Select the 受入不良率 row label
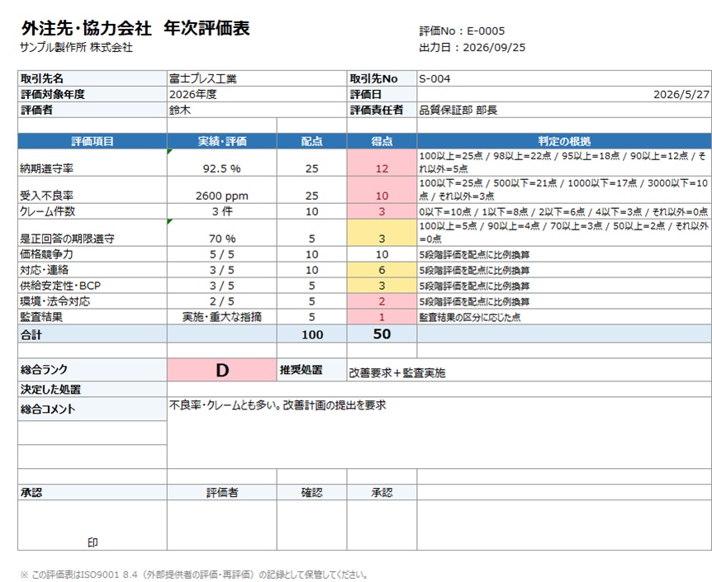This screenshot has width=712, height=582. click(93, 190)
